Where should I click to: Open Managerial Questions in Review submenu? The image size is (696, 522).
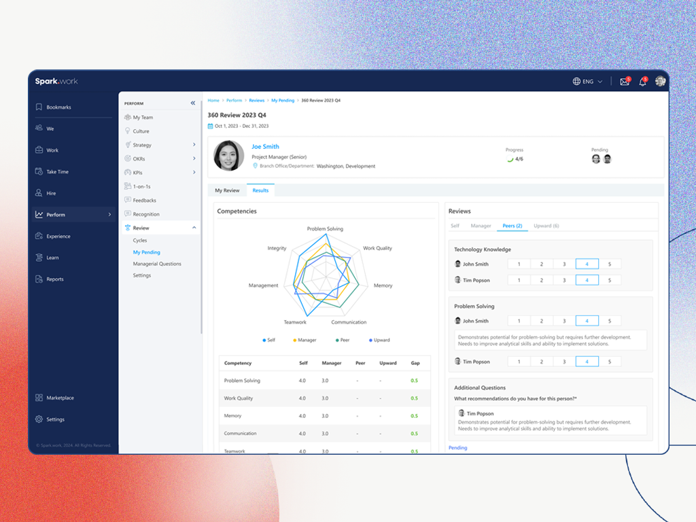point(157,264)
